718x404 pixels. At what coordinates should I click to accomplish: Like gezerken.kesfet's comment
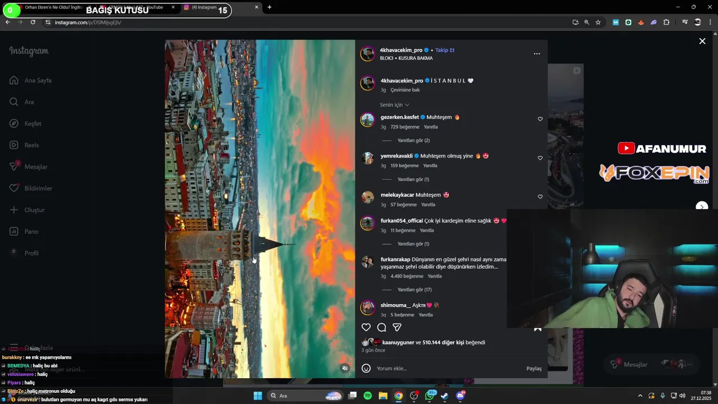click(x=540, y=119)
